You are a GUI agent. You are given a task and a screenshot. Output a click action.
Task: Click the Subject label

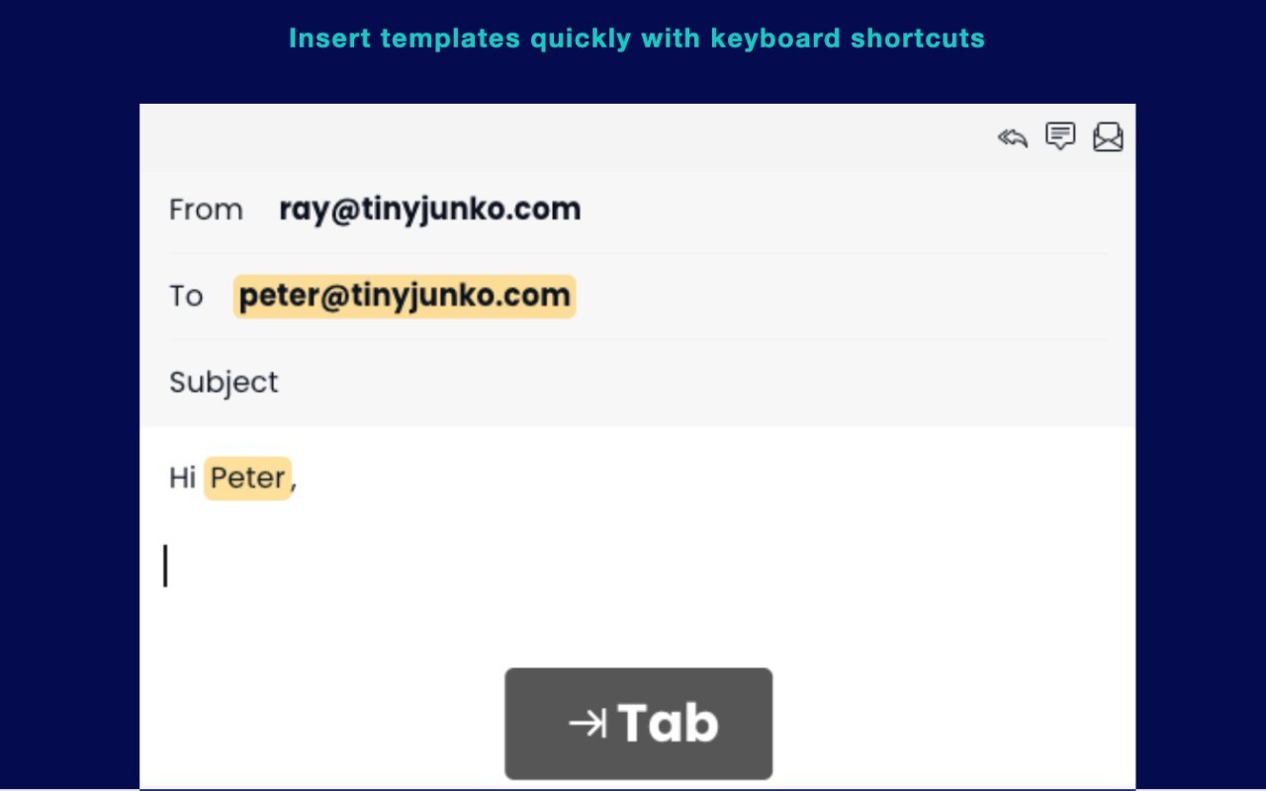[224, 383]
